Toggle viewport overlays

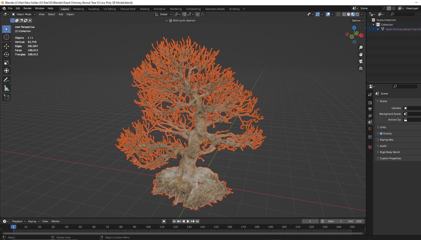pos(328,14)
